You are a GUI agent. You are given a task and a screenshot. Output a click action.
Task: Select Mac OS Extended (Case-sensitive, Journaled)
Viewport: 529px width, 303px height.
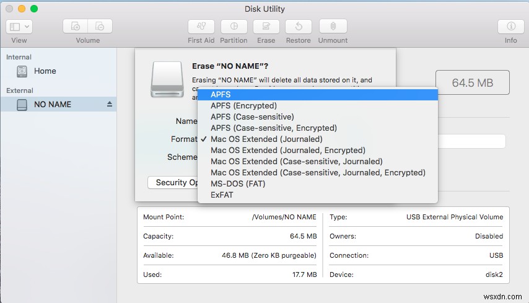[x=318, y=161]
